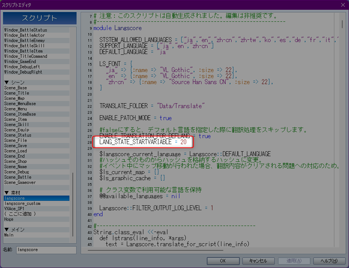Click the module Langscore code line
This screenshot has width=349, height=268.
point(117,28)
